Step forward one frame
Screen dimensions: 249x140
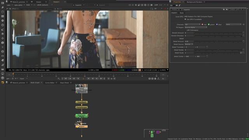(x=93, y=79)
